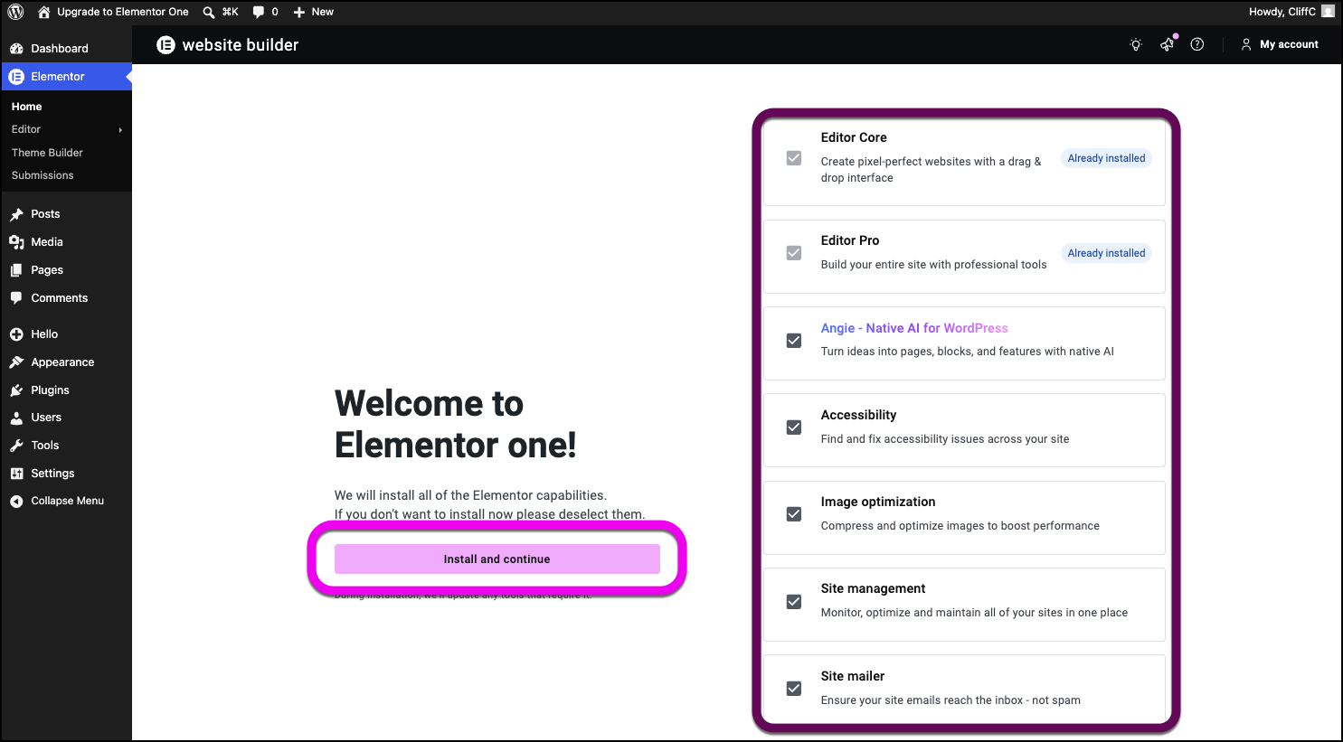1343x742 pixels.
Task: Click the Collapse Menu arrow icon
Action: click(16, 502)
